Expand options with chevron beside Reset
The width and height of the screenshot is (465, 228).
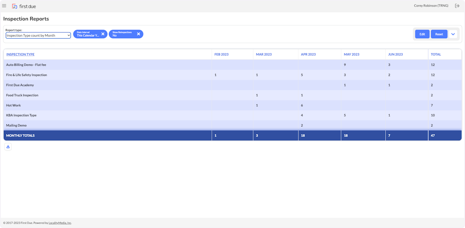pos(453,34)
